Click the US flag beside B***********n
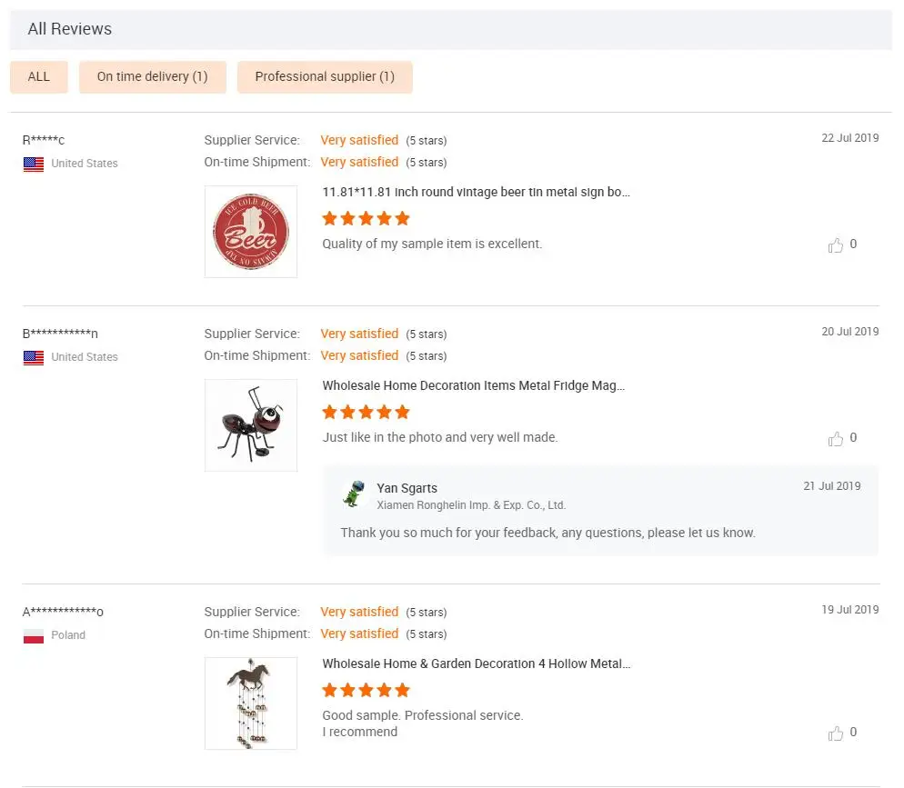This screenshot has width=904, height=788. click(x=34, y=358)
